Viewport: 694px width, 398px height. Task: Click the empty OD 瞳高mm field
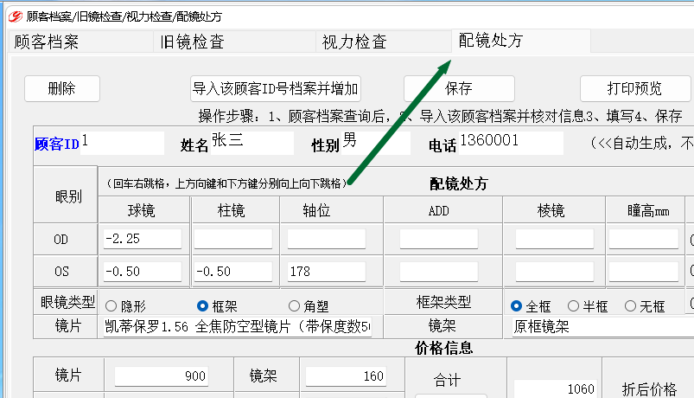pos(644,239)
